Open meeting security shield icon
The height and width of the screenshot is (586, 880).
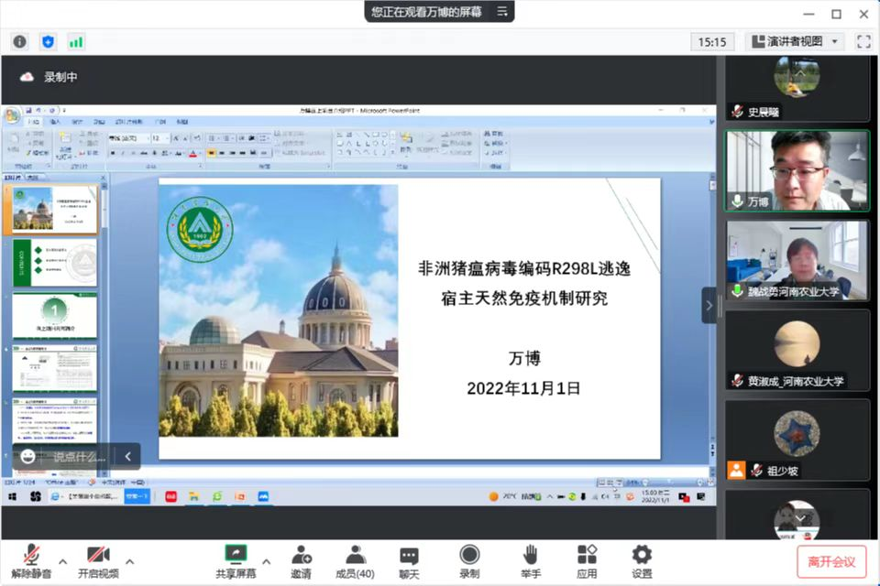(49, 41)
